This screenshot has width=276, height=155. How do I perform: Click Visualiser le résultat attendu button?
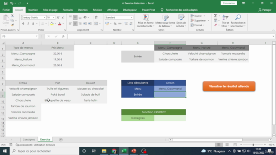[229, 86]
